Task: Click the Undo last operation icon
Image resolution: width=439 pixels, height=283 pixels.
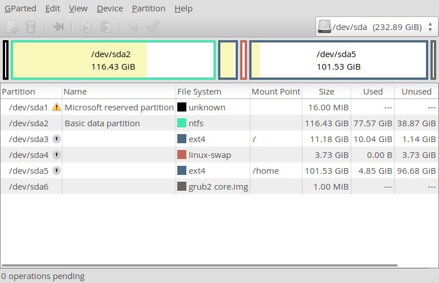Action: (133, 27)
